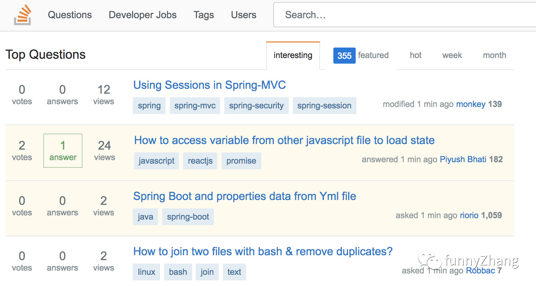Viewport: 536px width, 286px height.
Task: Show the month tab questions
Action: (494, 55)
